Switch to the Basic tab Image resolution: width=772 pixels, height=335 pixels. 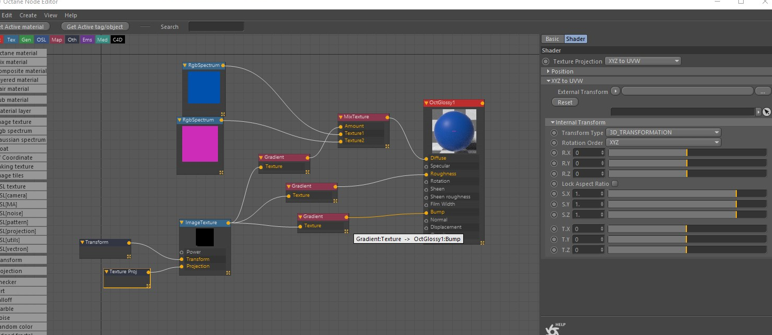click(x=552, y=39)
